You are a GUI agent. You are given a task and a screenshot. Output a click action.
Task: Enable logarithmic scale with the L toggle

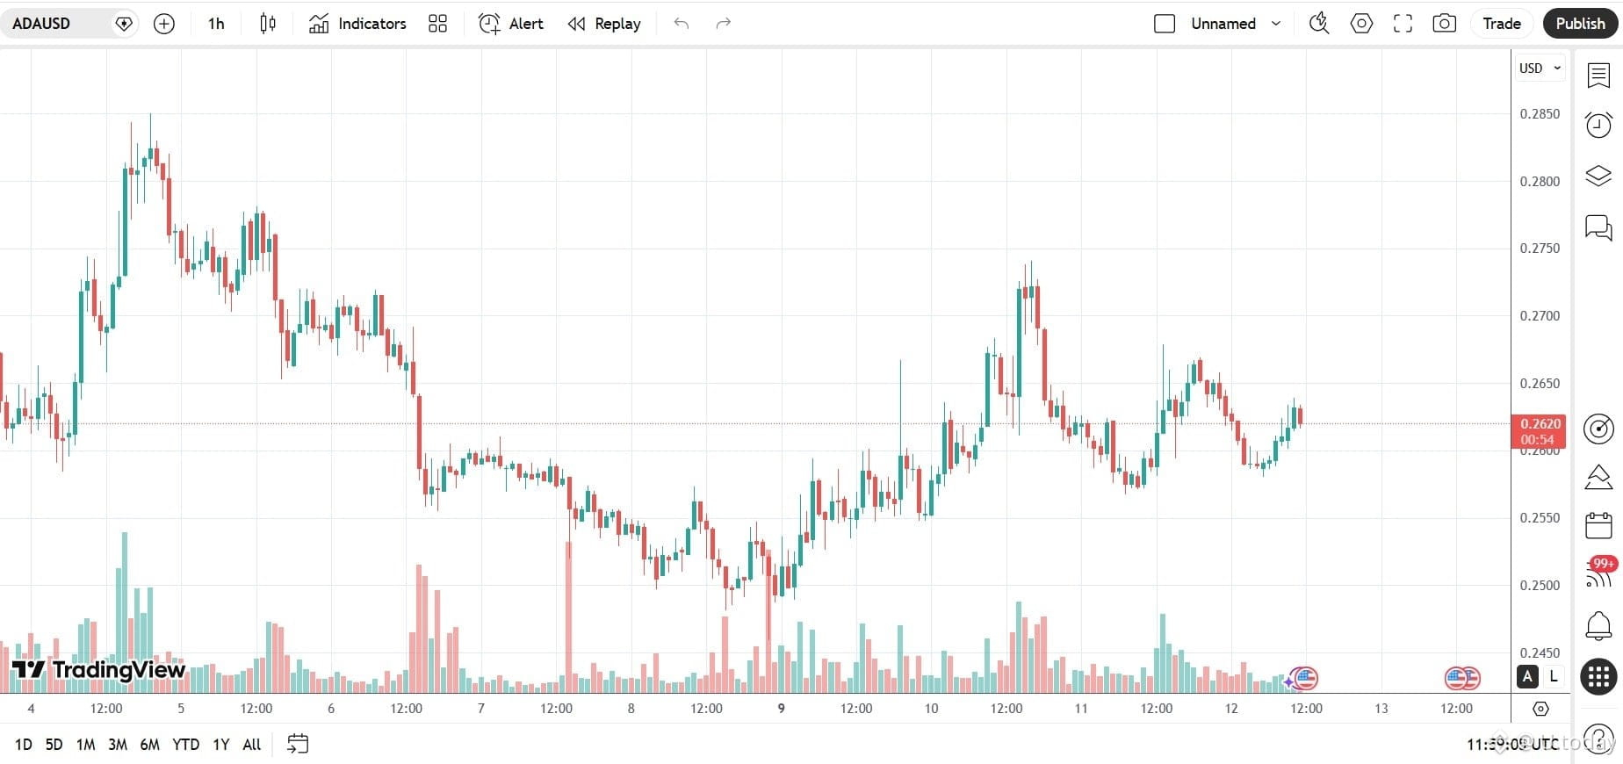(x=1552, y=677)
